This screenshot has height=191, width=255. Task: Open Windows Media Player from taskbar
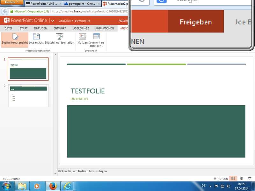(37, 186)
